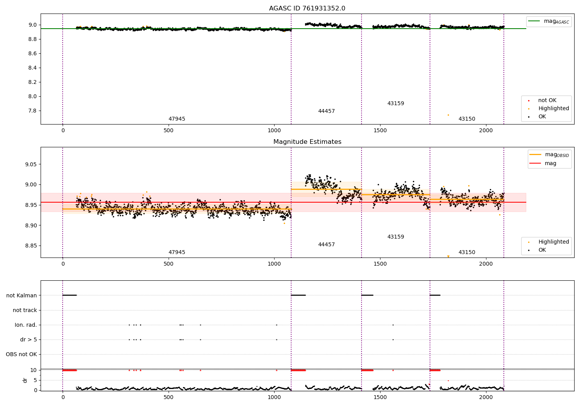Viewport: 580px width, 406px height.
Task: Click y-axis tick "8.85" in middle plot
Action: coord(31,246)
